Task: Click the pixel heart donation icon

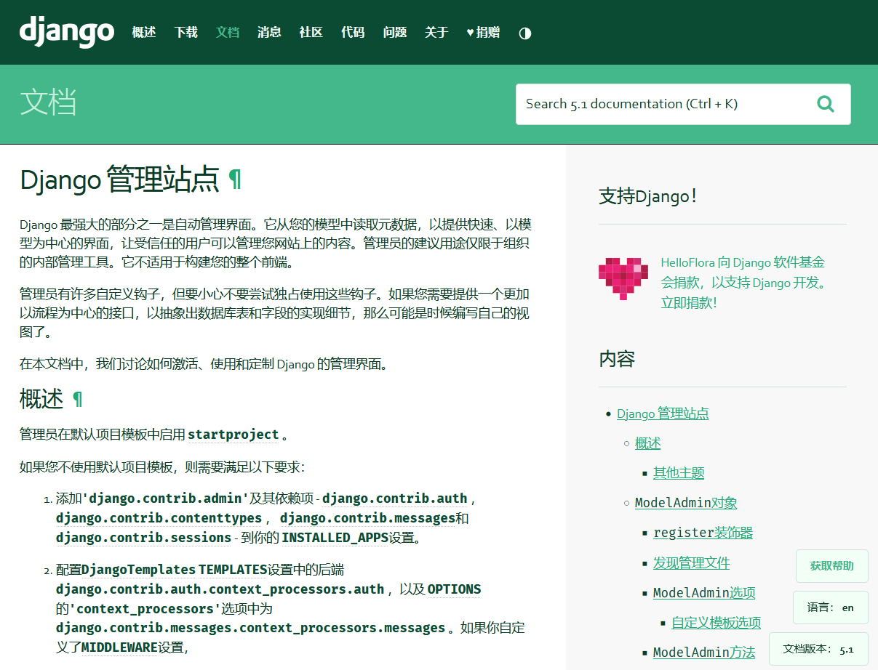Action: pyautogui.click(x=623, y=278)
